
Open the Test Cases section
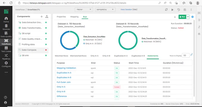tap(6, 49)
